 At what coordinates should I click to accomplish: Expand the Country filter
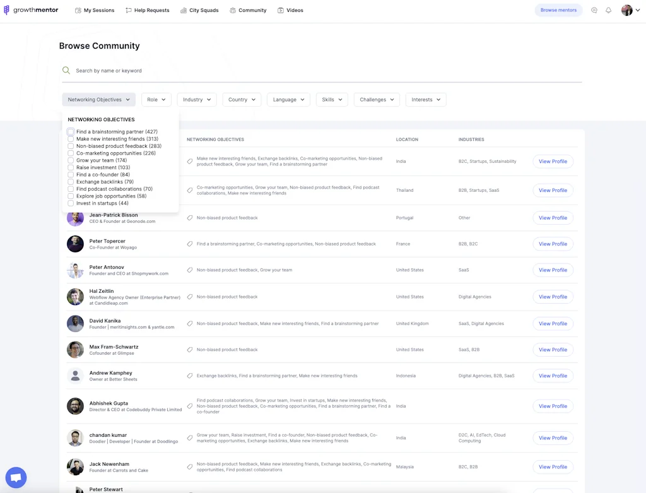240,99
